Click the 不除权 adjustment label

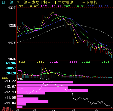92,3
